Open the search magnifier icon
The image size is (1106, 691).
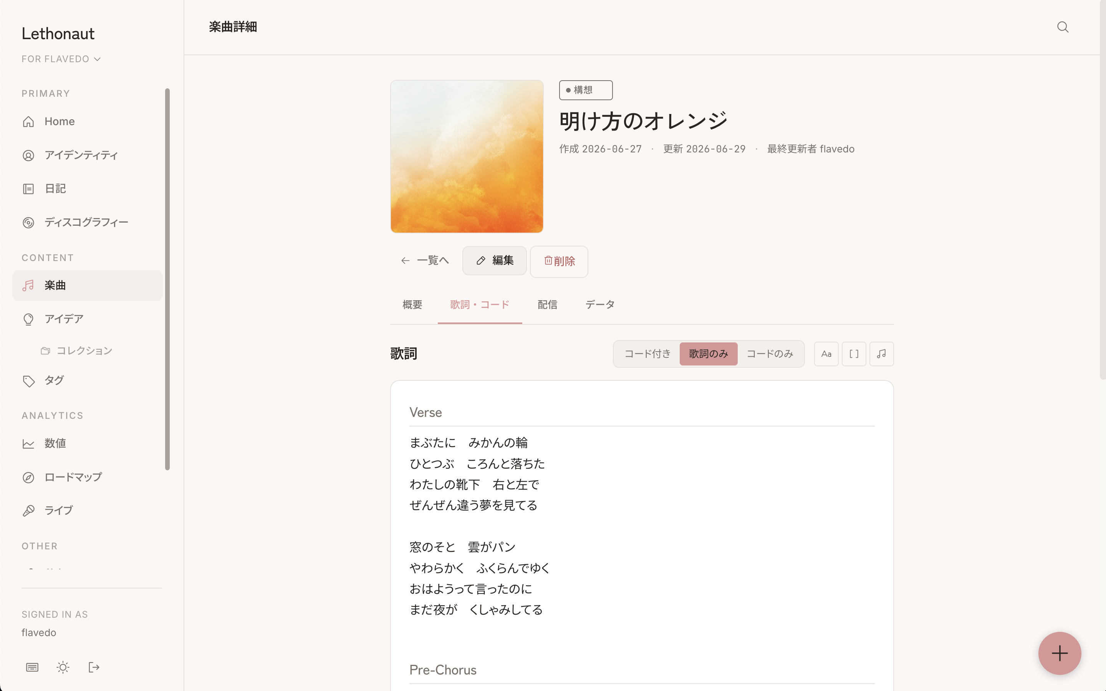(x=1063, y=27)
